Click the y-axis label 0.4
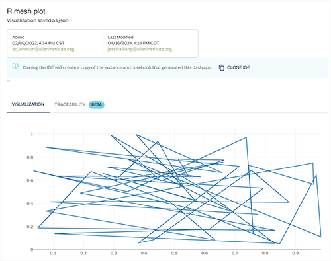Screen dimensions: 331x261 (x=30, y=204)
